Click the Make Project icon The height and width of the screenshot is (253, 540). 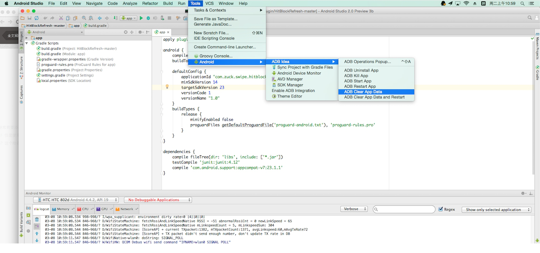pos(115,18)
